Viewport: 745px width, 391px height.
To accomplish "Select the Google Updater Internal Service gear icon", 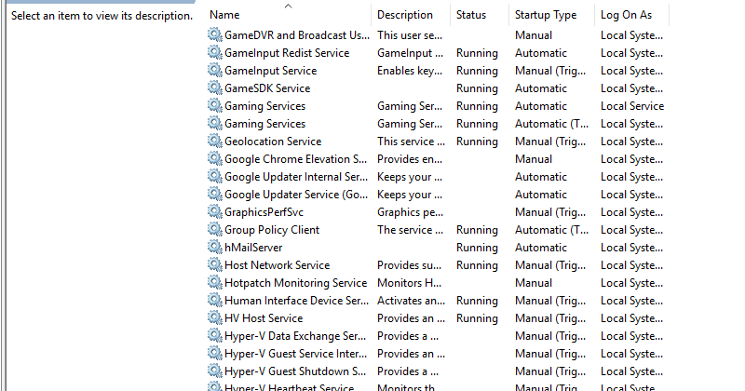I will [x=215, y=176].
